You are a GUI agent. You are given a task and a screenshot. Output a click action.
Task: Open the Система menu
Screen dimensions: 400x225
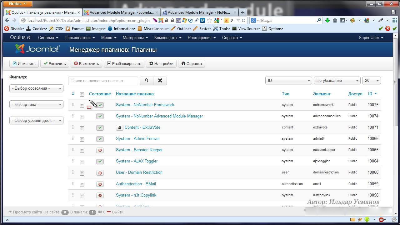tap(48, 37)
